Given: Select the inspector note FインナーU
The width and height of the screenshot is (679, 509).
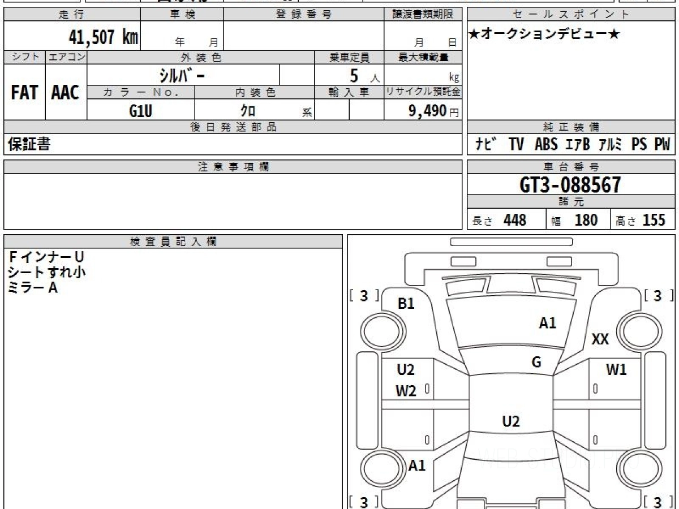Looking at the screenshot, I should point(46,257).
